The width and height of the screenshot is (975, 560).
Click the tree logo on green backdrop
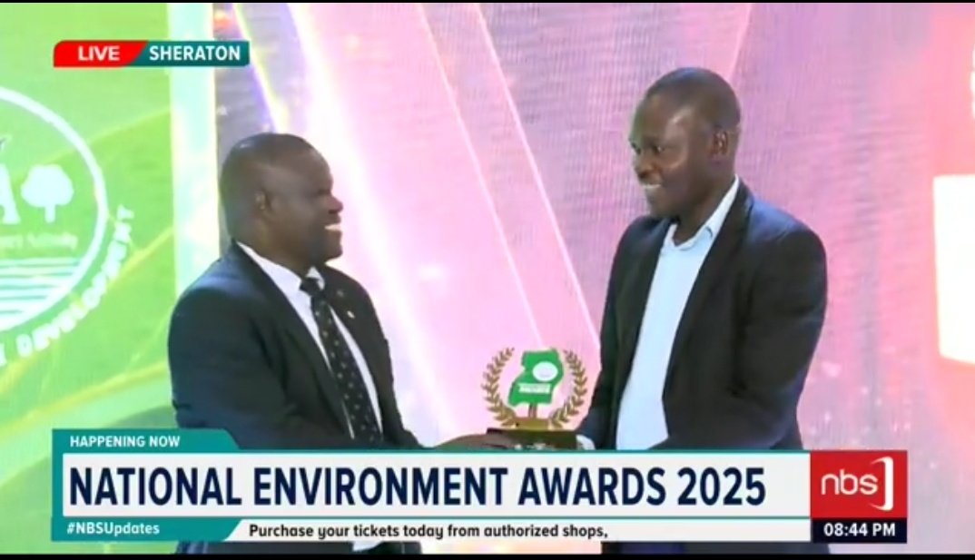(48, 192)
